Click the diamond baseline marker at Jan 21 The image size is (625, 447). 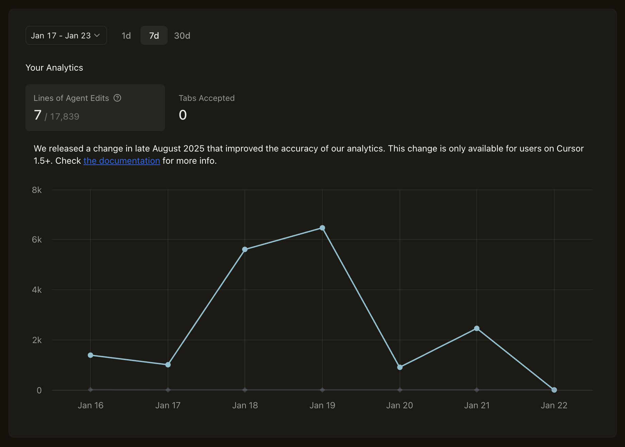(477, 390)
